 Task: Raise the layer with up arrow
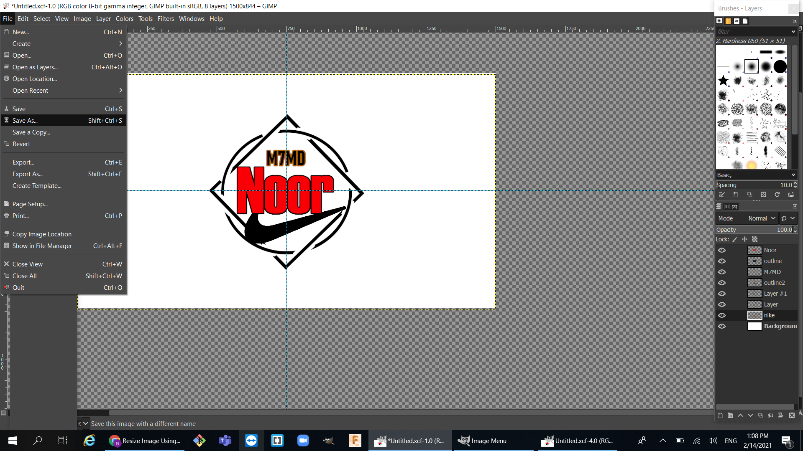click(740, 416)
